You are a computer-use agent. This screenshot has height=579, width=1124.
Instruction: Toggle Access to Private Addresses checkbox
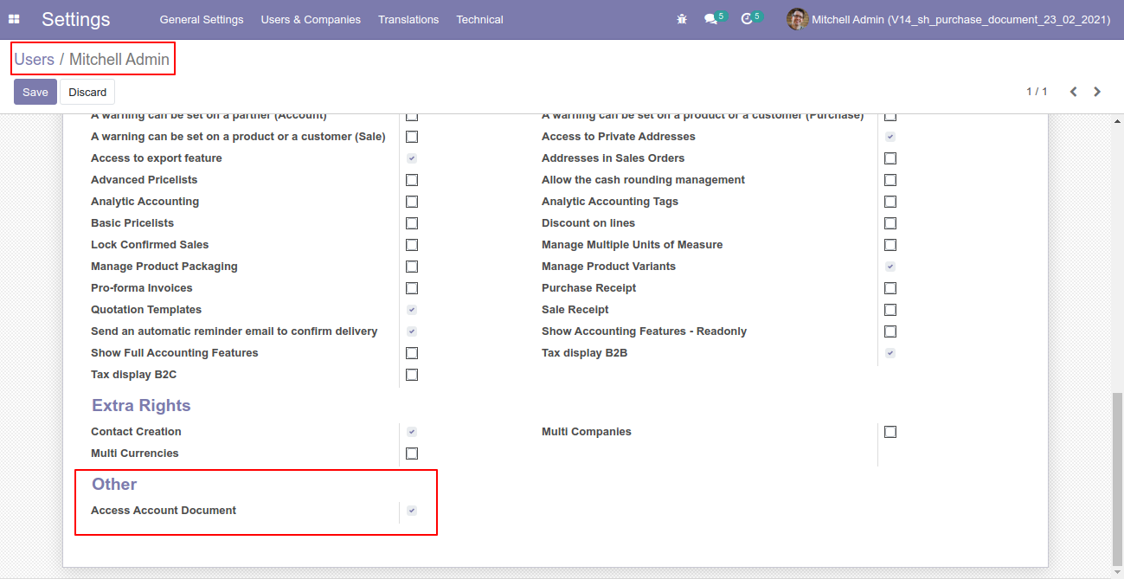[890, 137]
